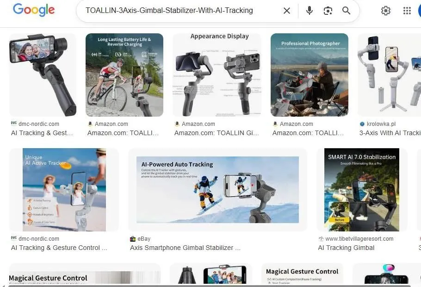Image resolution: width=421 pixels, height=287 pixels.
Task: Open the Unique AI Active Tracker image
Action: pyautogui.click(x=64, y=190)
